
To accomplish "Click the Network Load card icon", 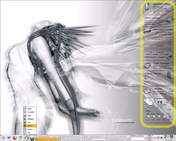I will click(169, 57).
